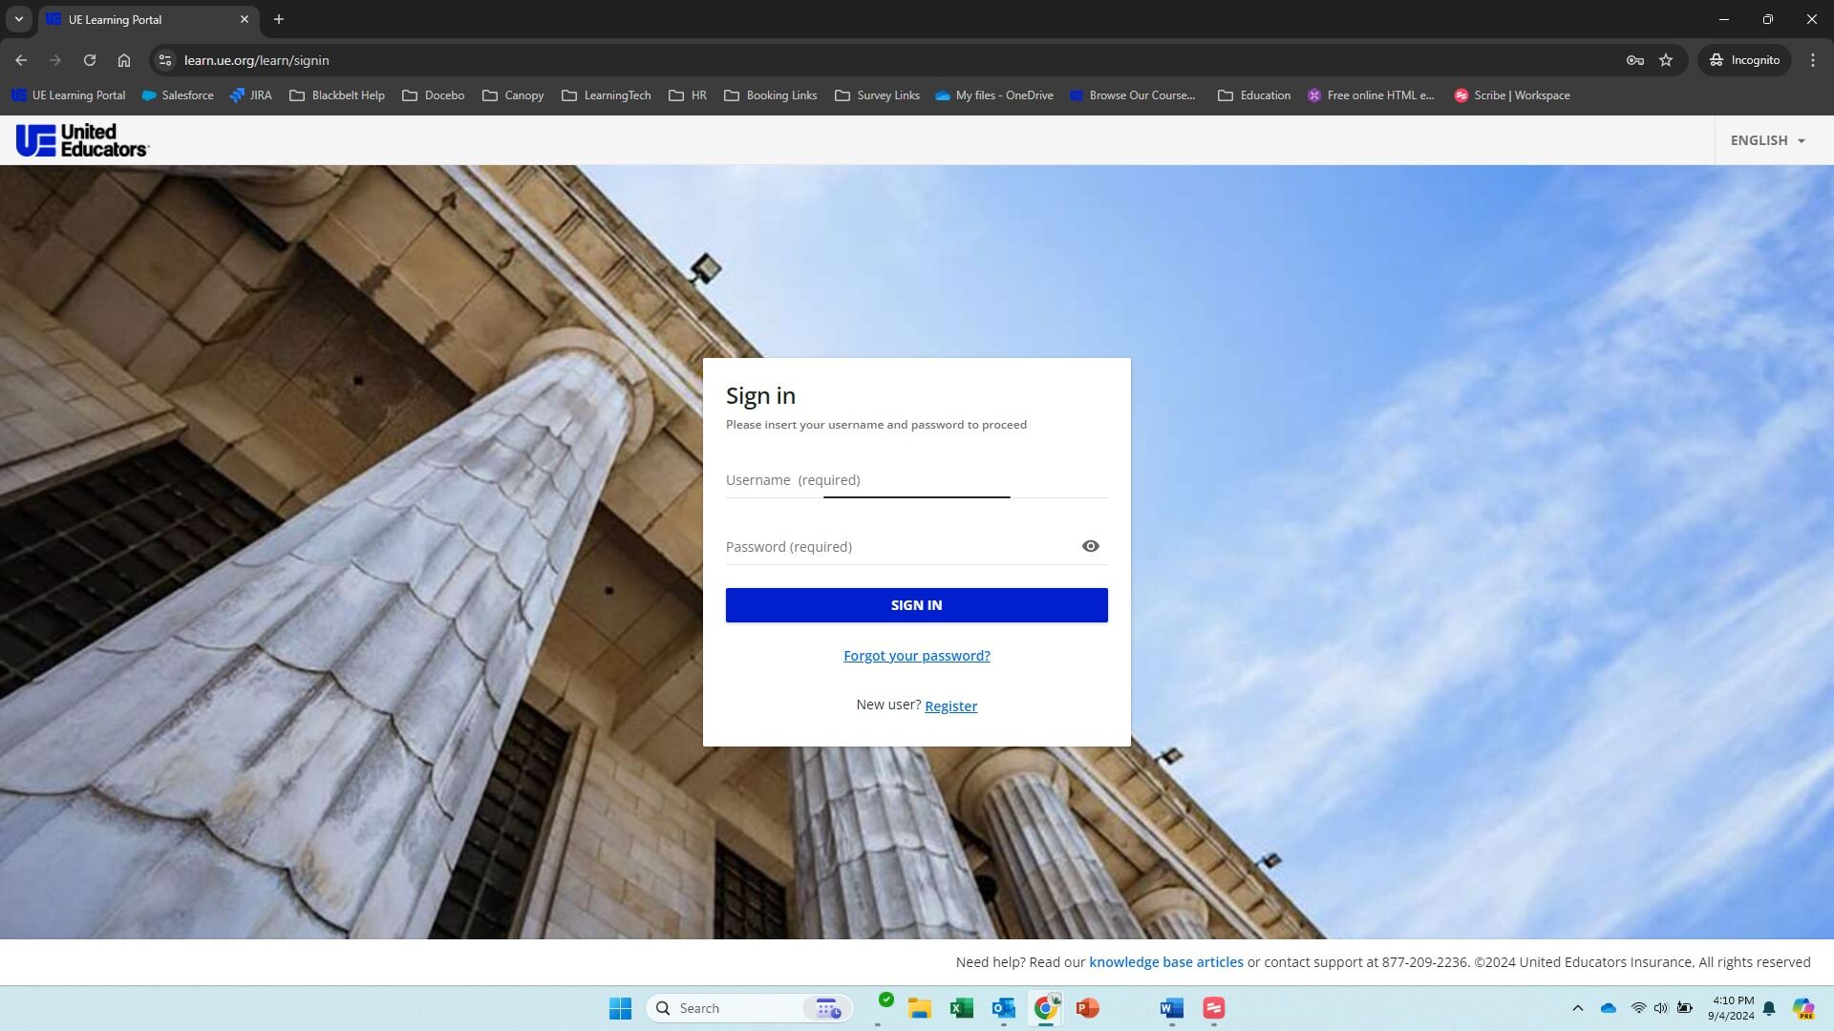Open notifications bell icon
The image size is (1834, 1031).
pos(1769,1008)
